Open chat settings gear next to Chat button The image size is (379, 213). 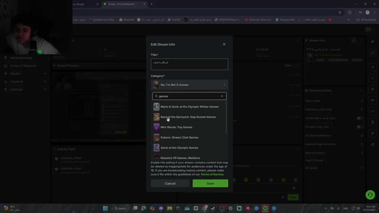pos(283,197)
